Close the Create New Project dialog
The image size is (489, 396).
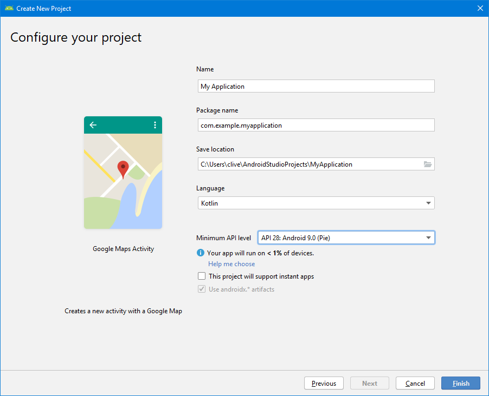(x=480, y=8)
